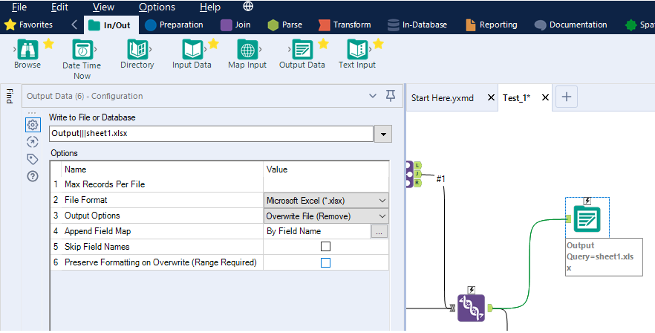The width and height of the screenshot is (655, 333).
Task: Pin the configuration panel
Action: 391,95
